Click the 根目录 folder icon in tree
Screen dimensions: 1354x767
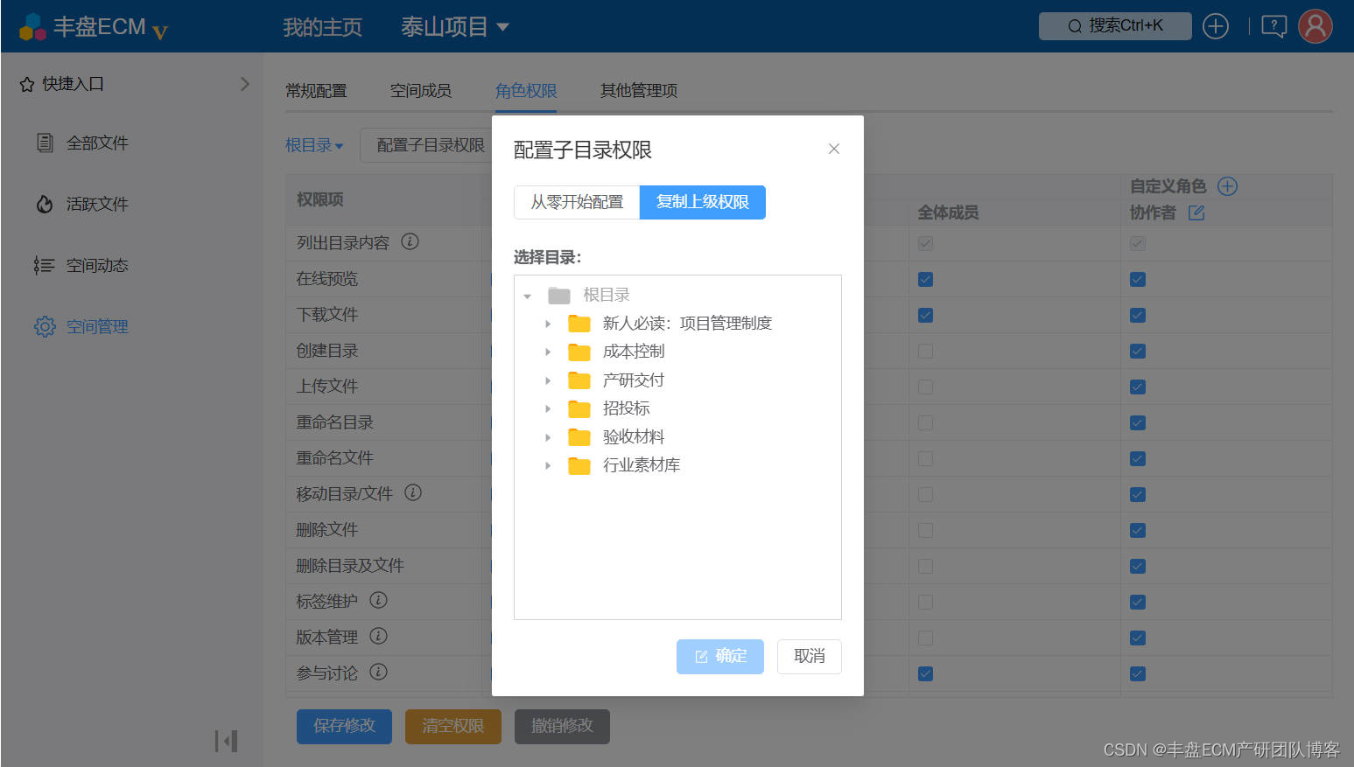(559, 296)
